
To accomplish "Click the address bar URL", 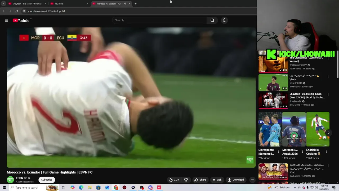I will point(46,11).
